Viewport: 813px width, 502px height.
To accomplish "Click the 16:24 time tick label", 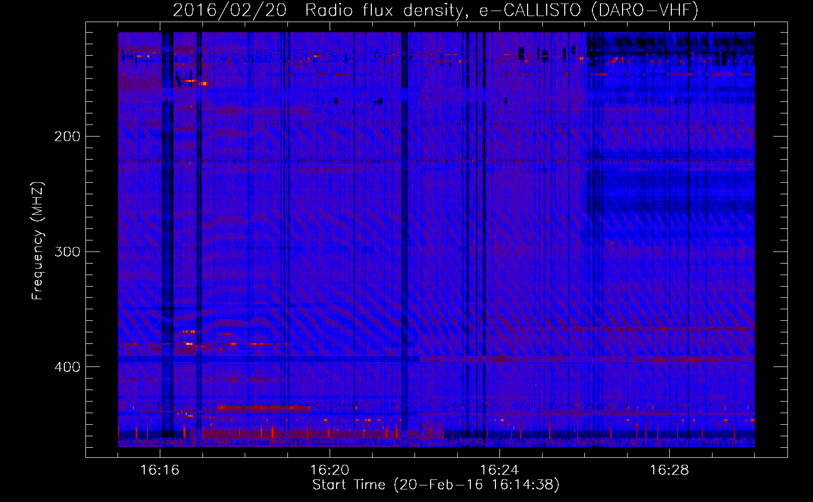I will pyautogui.click(x=499, y=470).
